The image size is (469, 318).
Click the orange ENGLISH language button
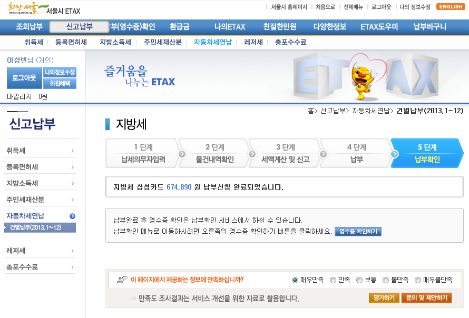coord(451,7)
